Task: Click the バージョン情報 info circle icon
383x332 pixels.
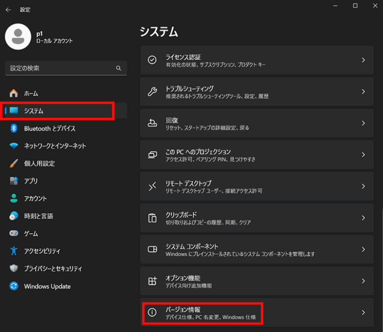Action: pos(152,312)
